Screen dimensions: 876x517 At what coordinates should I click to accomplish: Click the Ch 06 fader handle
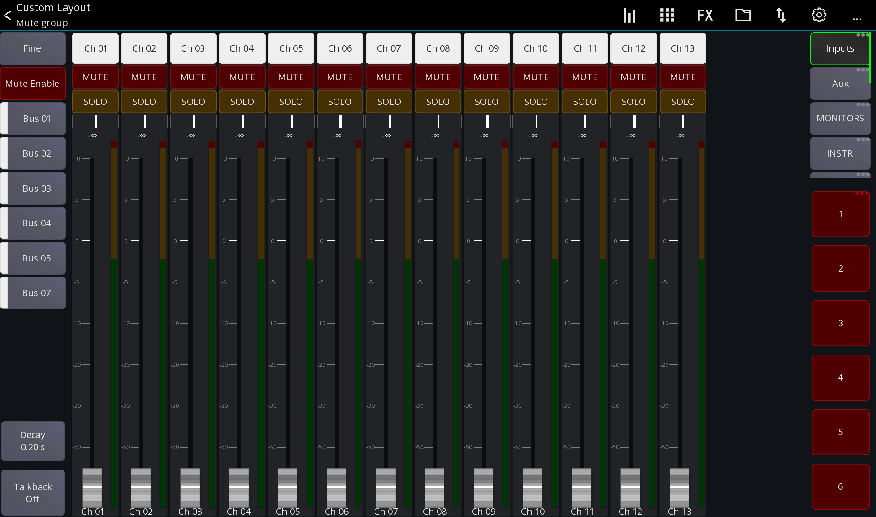[337, 487]
